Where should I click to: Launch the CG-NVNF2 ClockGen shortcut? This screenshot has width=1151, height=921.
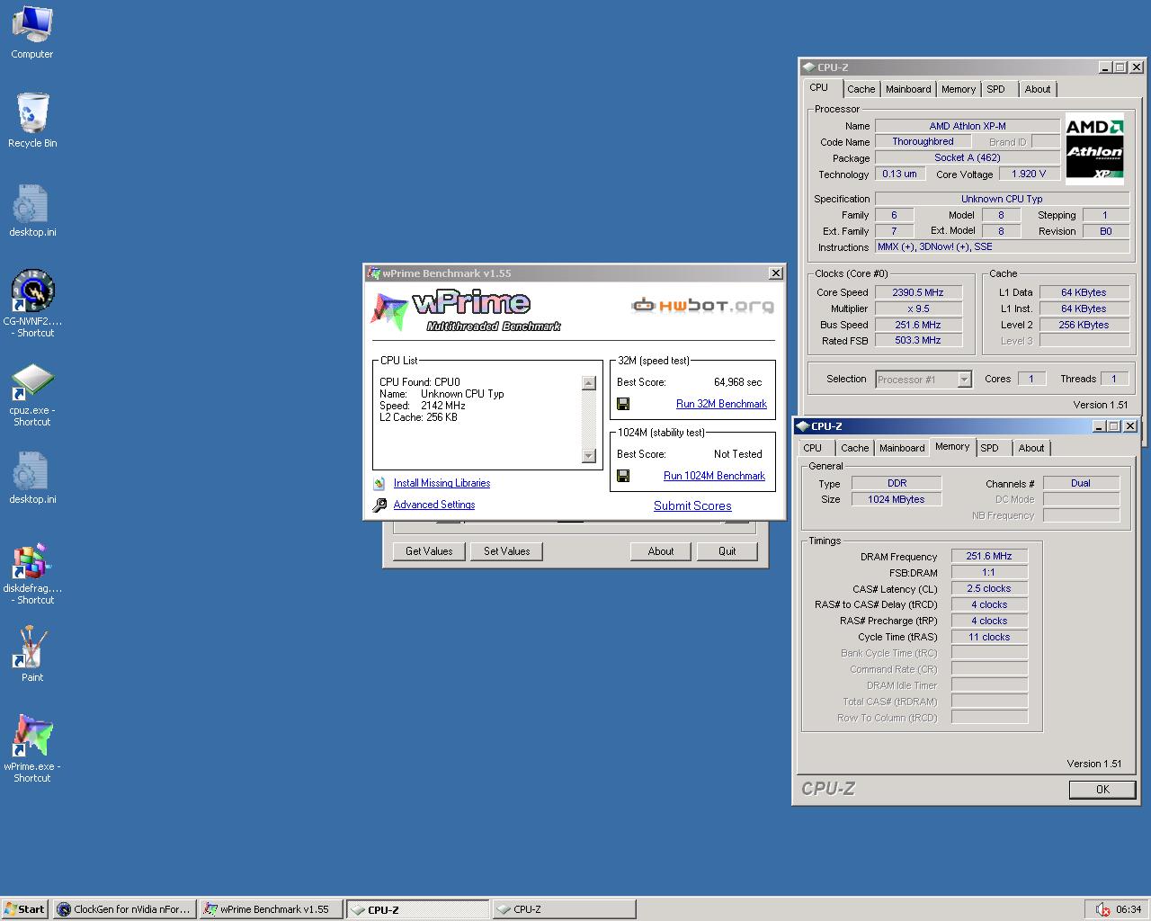coord(32,304)
